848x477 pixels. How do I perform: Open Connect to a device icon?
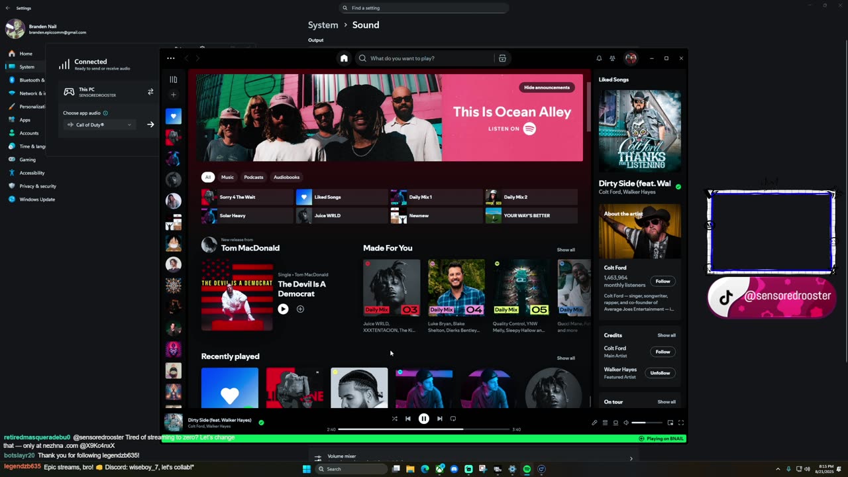pos(615,423)
